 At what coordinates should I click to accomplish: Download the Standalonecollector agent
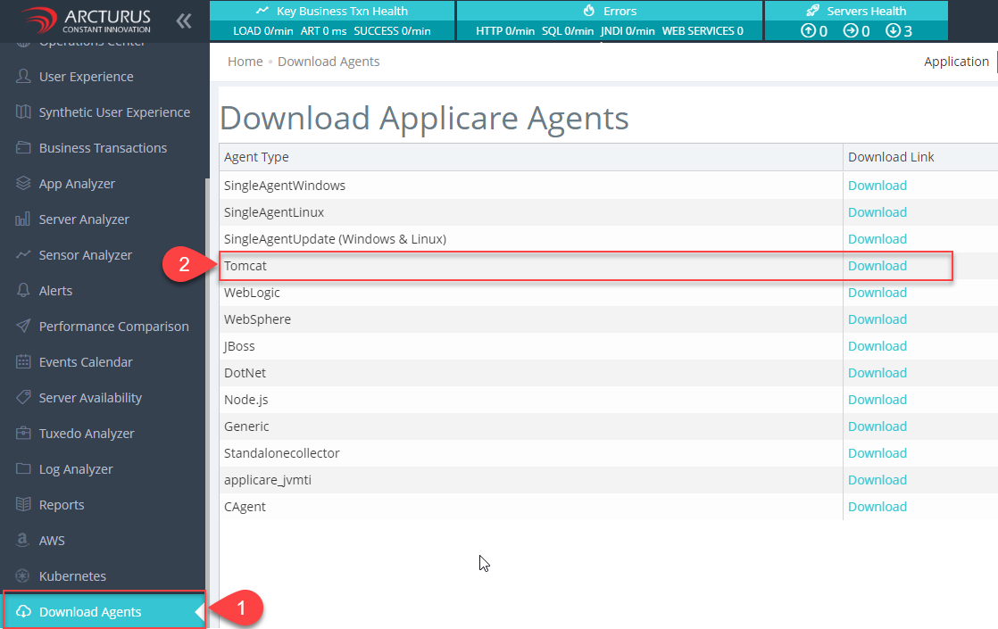877,452
